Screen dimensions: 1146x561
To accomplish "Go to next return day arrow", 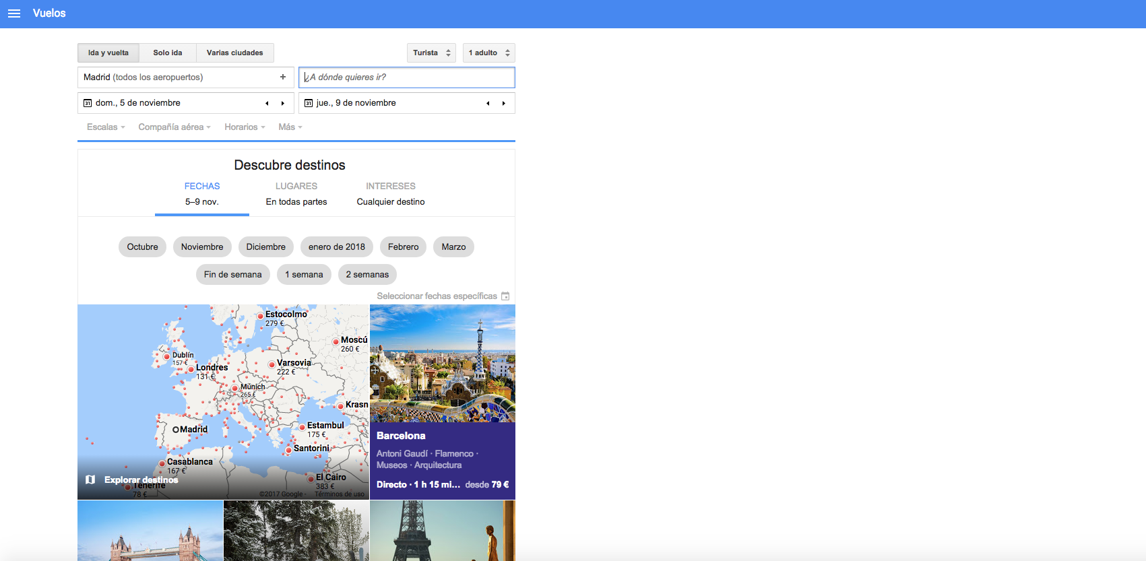I will click(x=504, y=103).
